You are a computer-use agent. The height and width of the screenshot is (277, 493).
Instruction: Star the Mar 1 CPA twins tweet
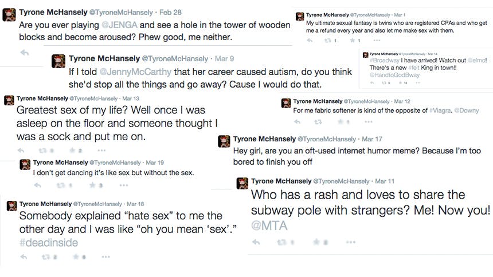click(352, 41)
